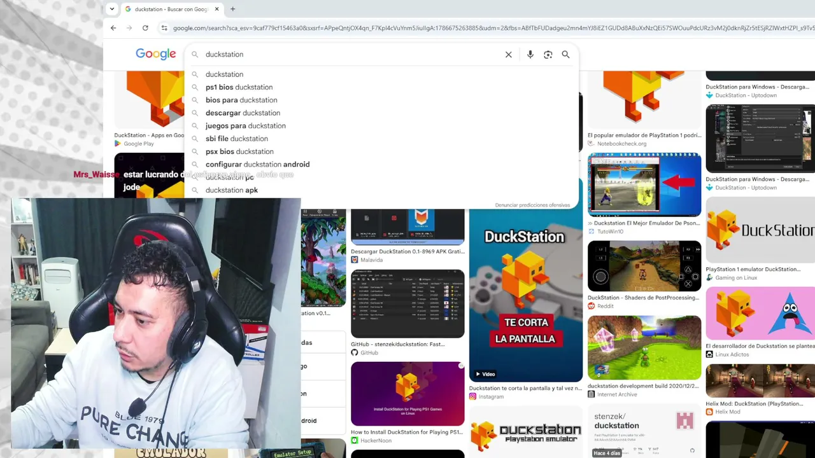
Task: Click the Gaming on Linux source icon
Action: point(709,277)
